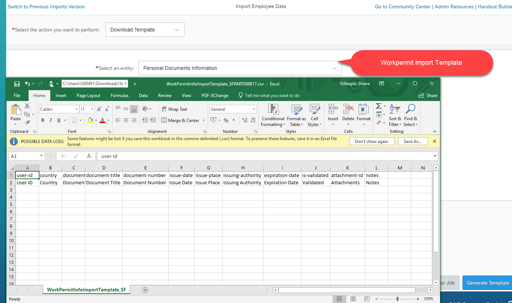The height and width of the screenshot is (303, 512).
Task: Open the General number format dropdown
Action: 254,109
